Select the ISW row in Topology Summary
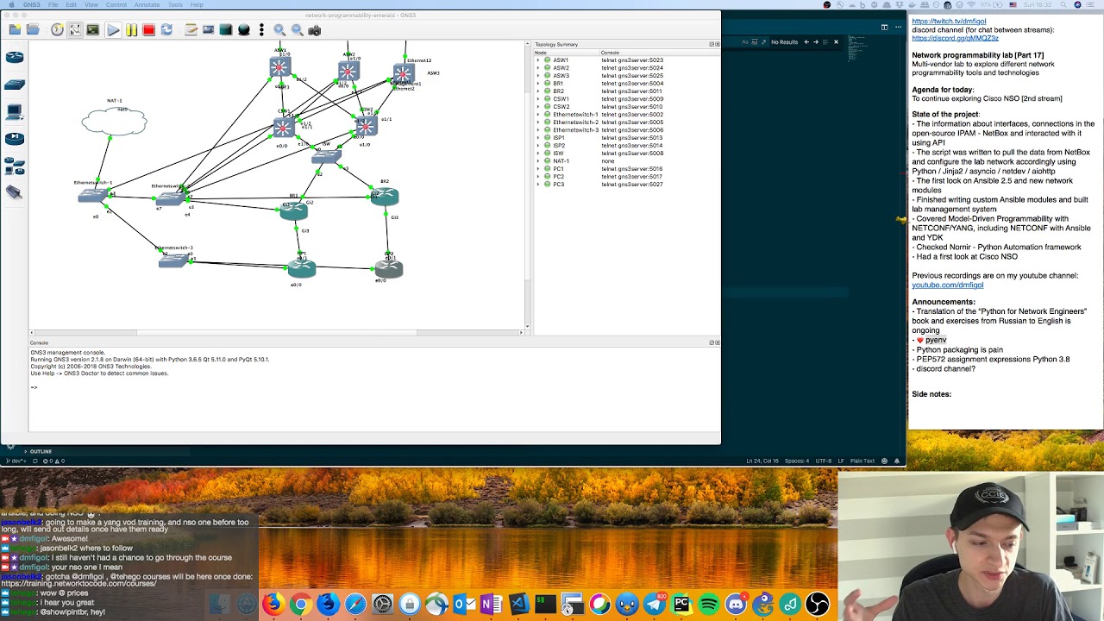This screenshot has width=1104, height=621. click(x=627, y=154)
